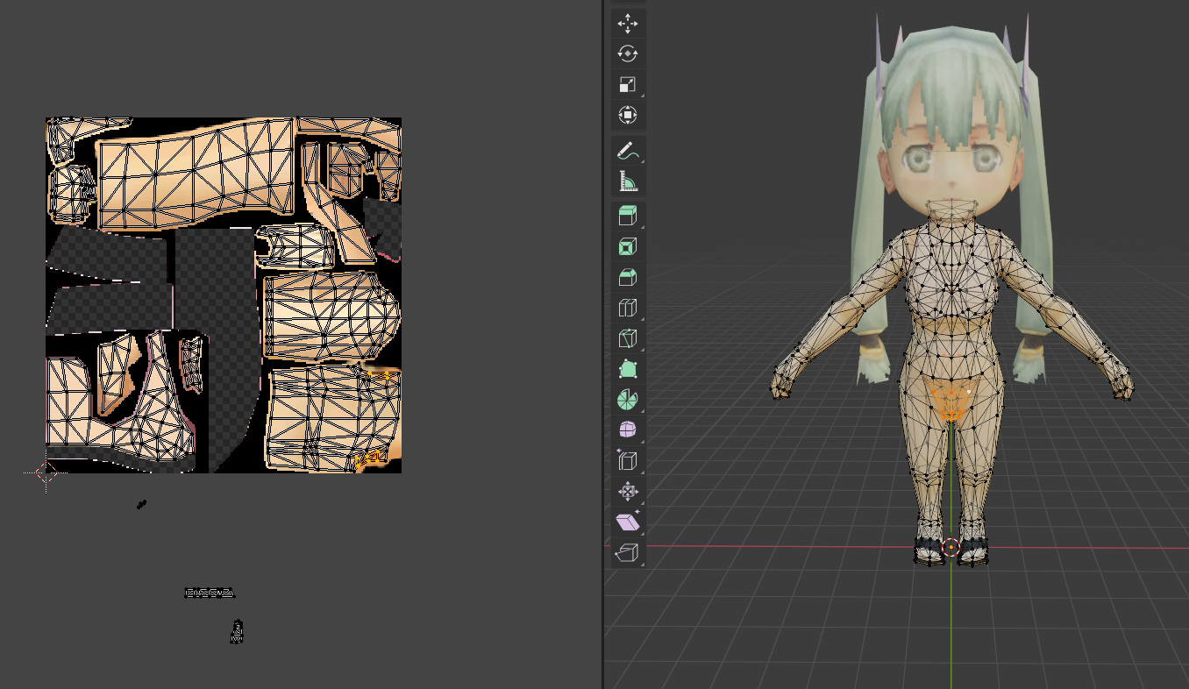Select the Rip Region tool
The image size is (1189, 689).
coord(628,553)
